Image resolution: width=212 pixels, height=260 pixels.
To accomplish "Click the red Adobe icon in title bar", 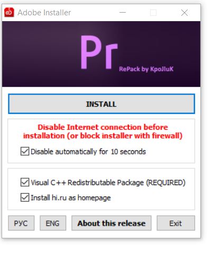I will pyautogui.click(x=9, y=13).
